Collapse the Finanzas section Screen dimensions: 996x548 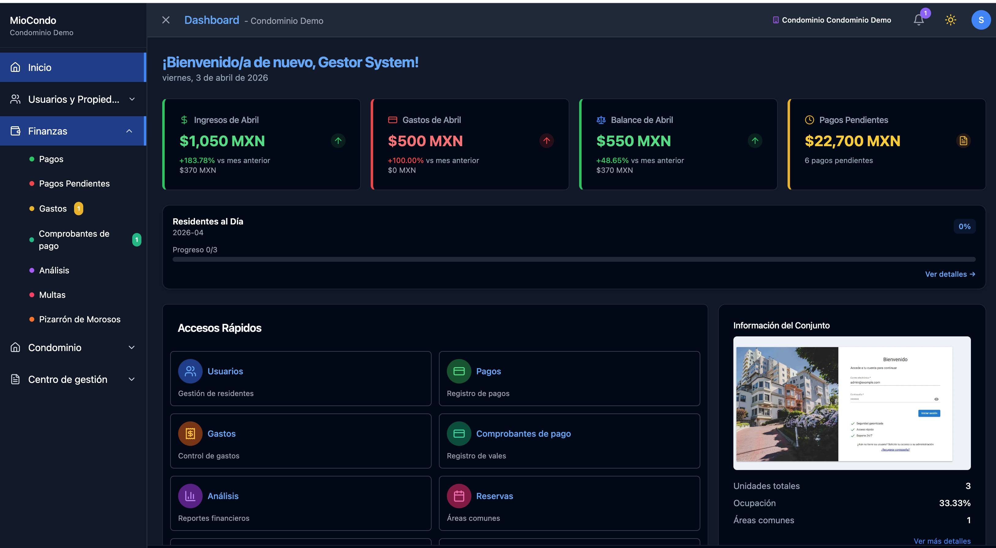[x=129, y=131]
